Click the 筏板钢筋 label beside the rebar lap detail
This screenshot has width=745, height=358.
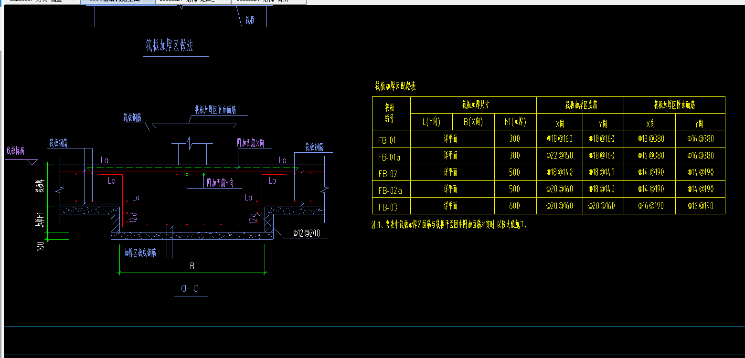tap(132, 117)
